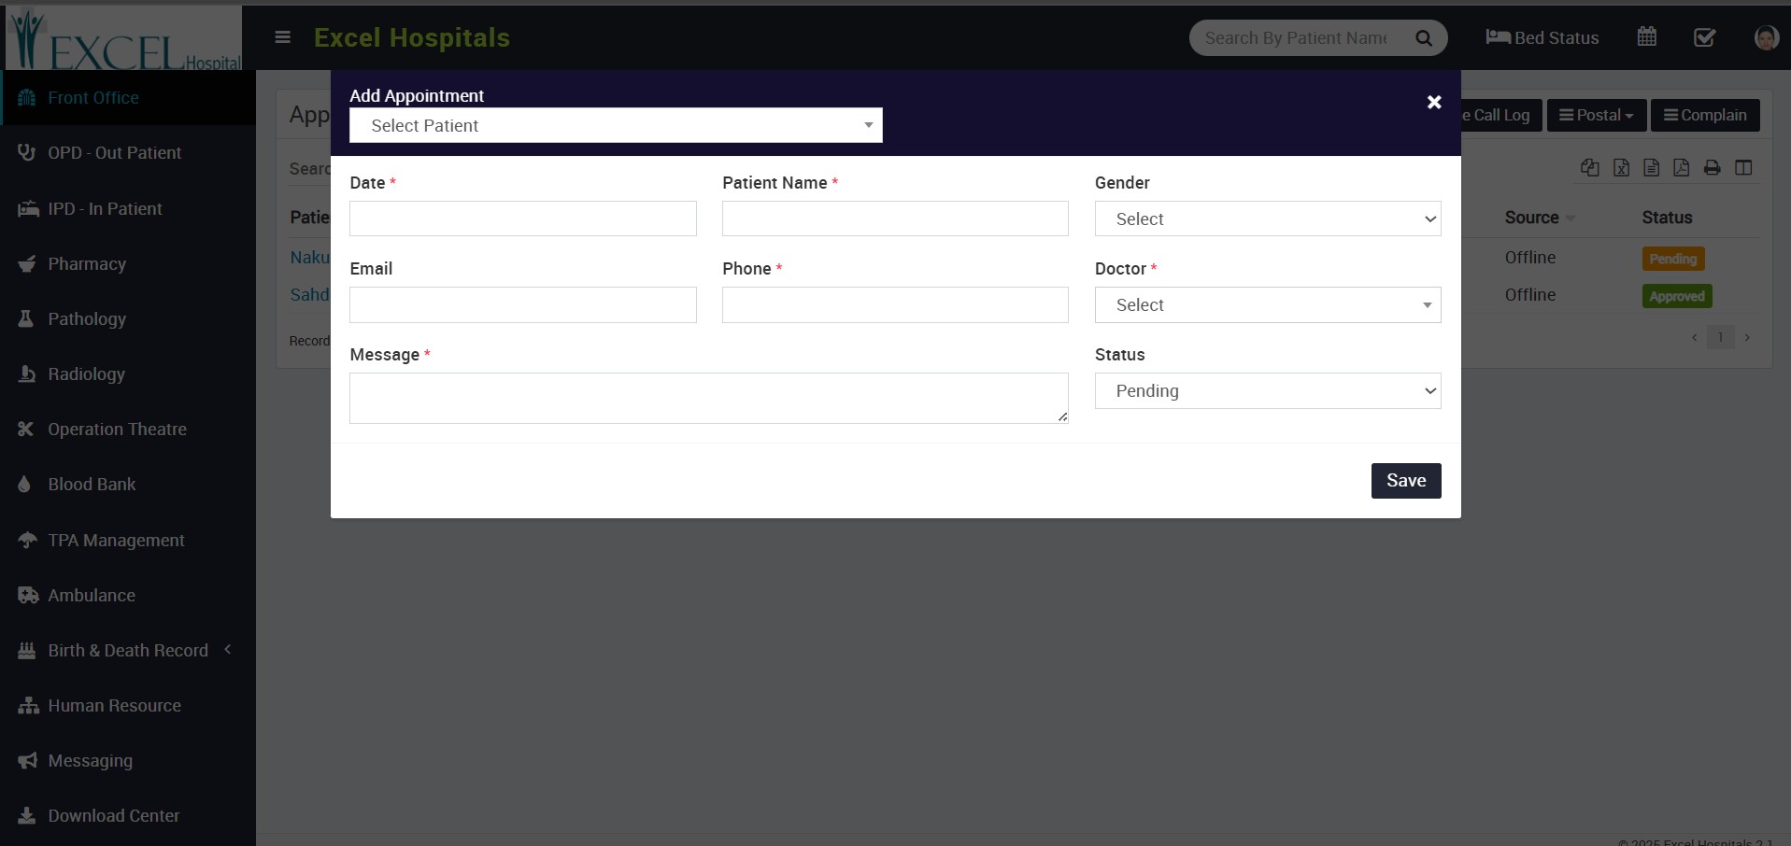
Task: Click the Operation Theatre scissors icon
Action: click(26, 430)
